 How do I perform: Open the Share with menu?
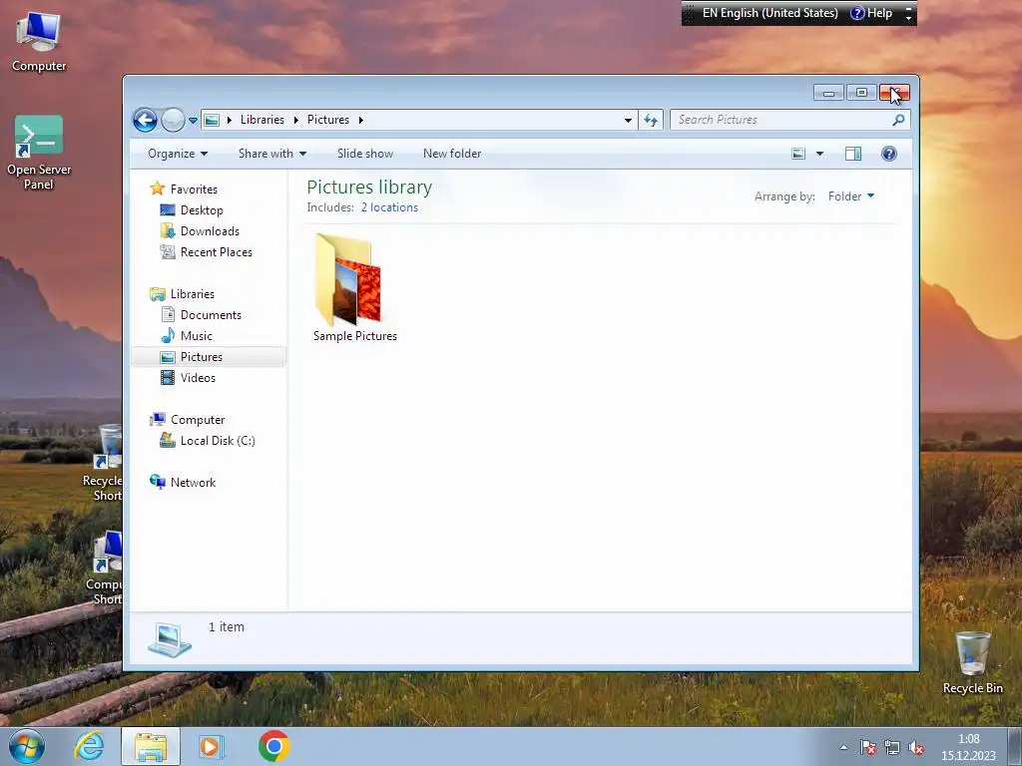272,154
